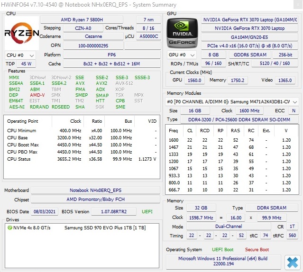Click the module size 16 GB field
The height and width of the screenshot is (272, 303).
pos(195,110)
